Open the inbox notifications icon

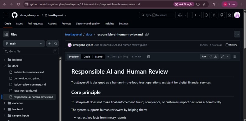coord(230,15)
